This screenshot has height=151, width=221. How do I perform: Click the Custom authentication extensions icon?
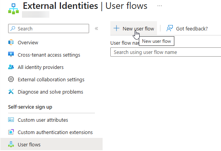[11, 132]
